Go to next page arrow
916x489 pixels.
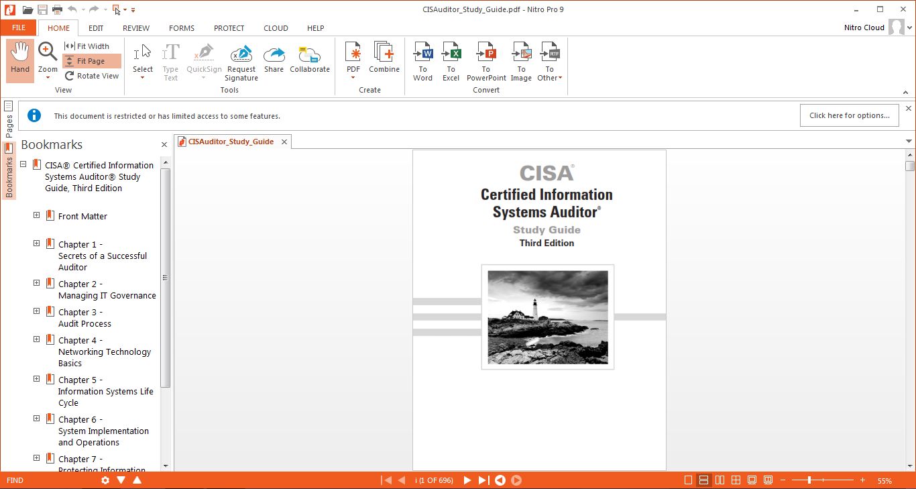pos(467,480)
